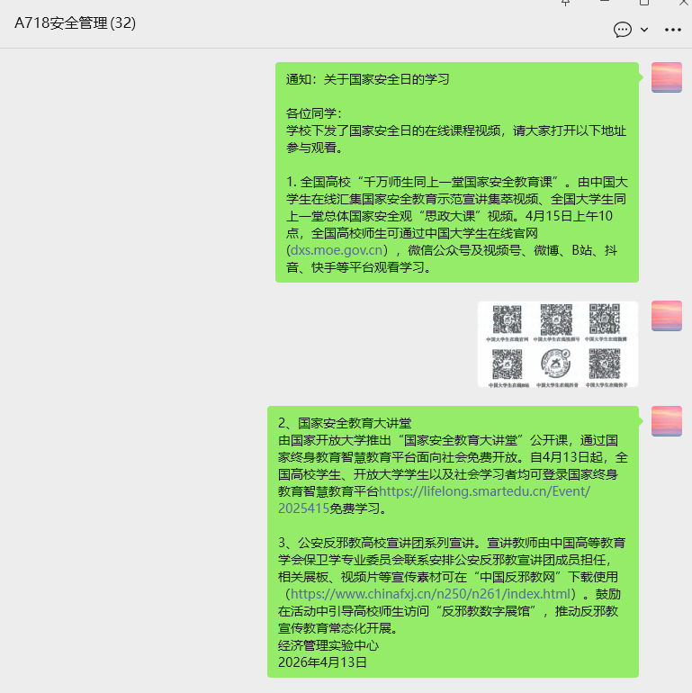The width and height of the screenshot is (692, 693).
Task: Open the www.chinafxj.cn link
Action: tap(431, 594)
